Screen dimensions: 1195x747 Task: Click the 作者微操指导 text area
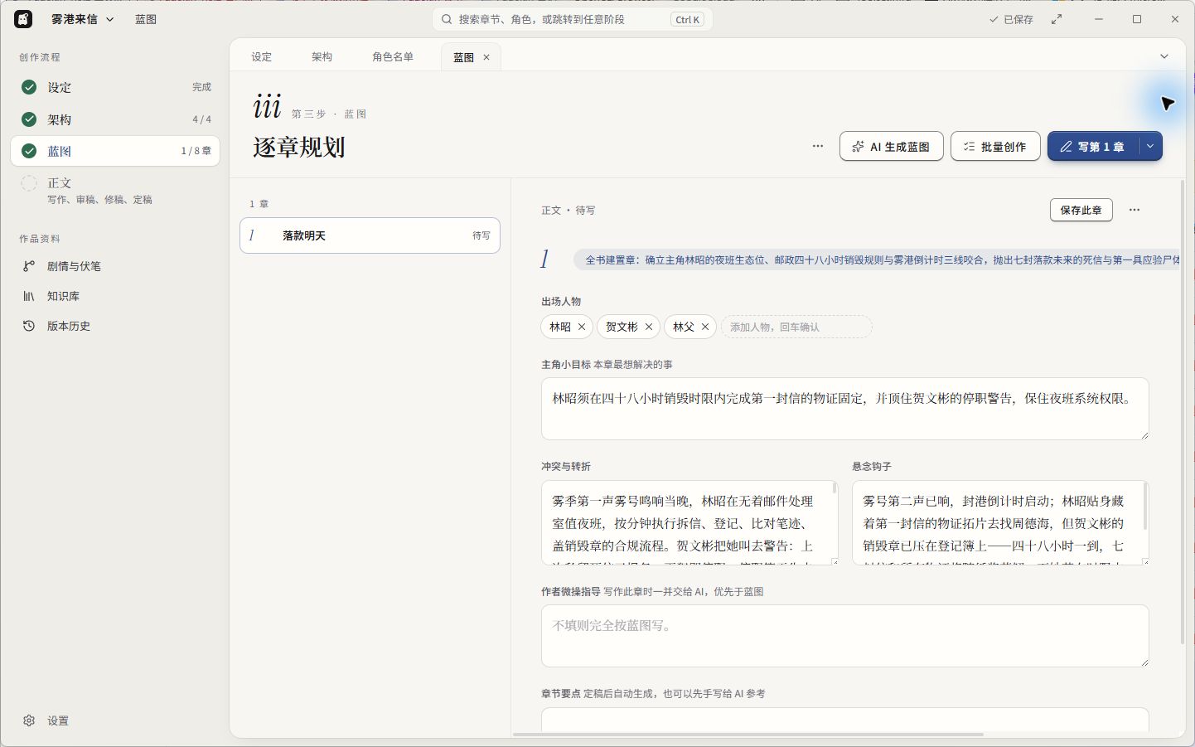(x=844, y=636)
